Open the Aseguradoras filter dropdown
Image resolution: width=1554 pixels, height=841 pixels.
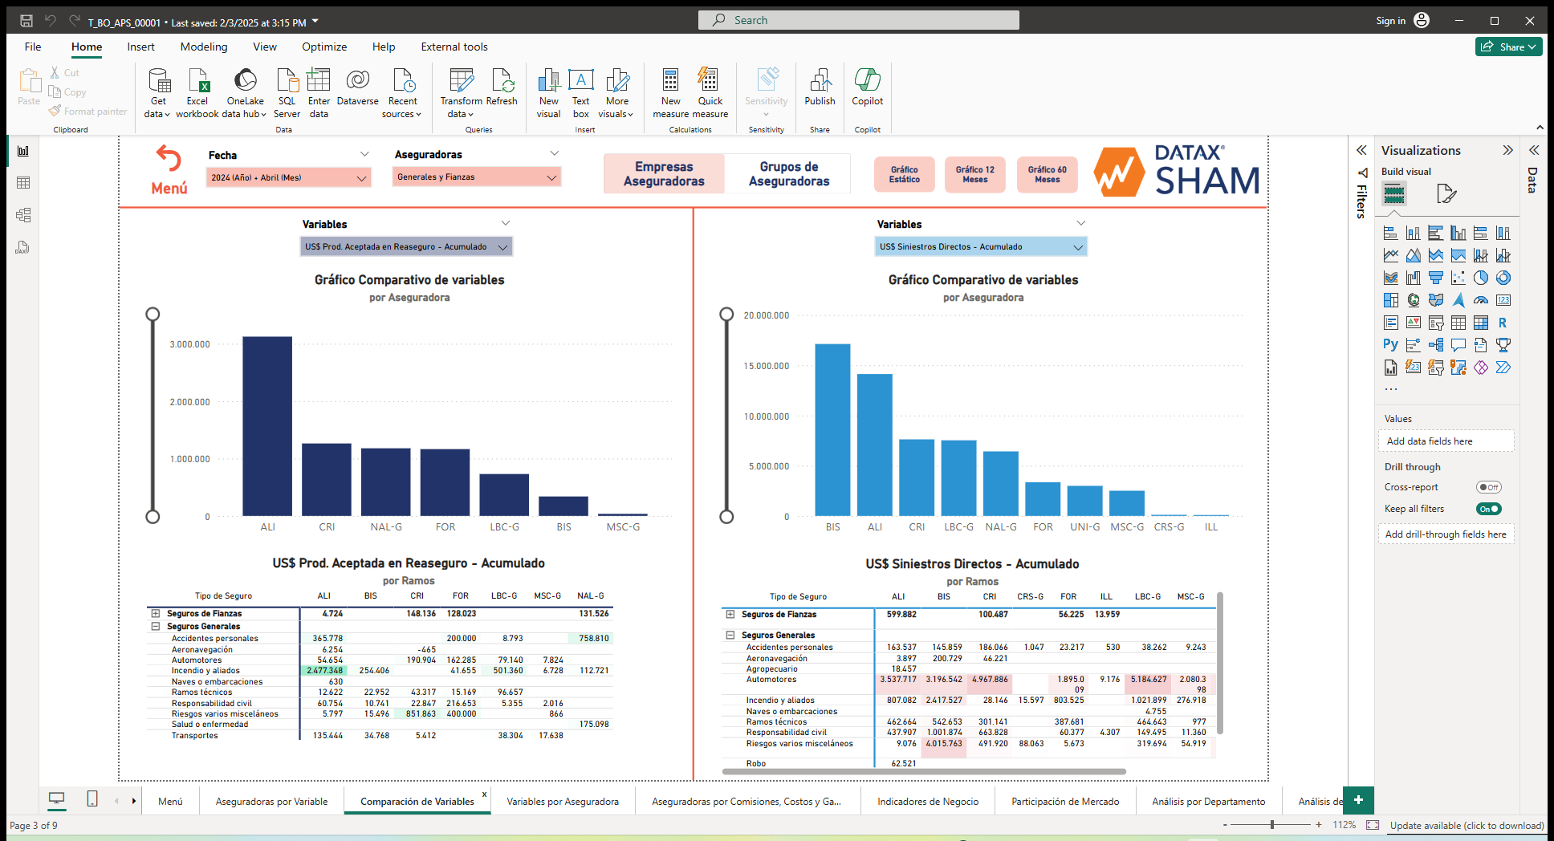click(551, 177)
